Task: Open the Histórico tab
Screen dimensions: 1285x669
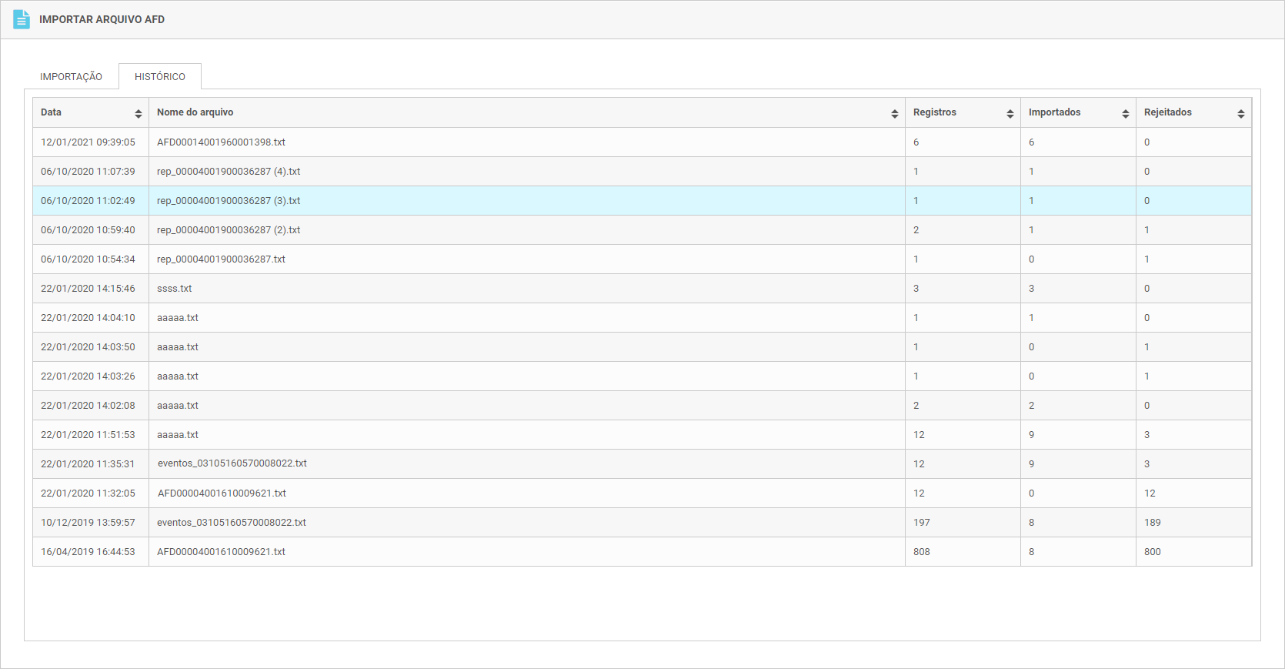Action: click(160, 77)
